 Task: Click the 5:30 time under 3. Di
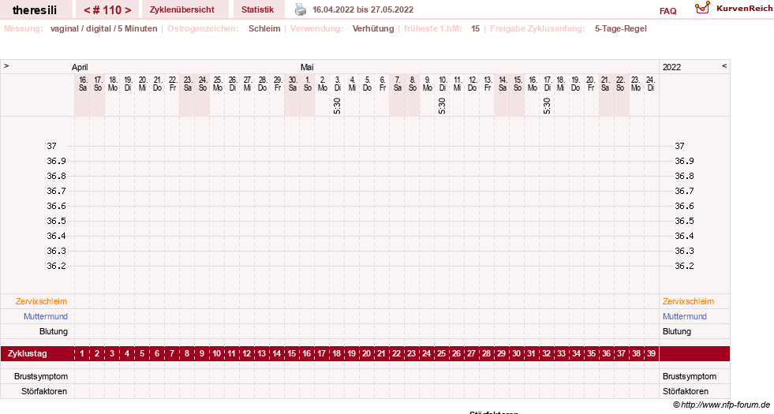[337, 106]
